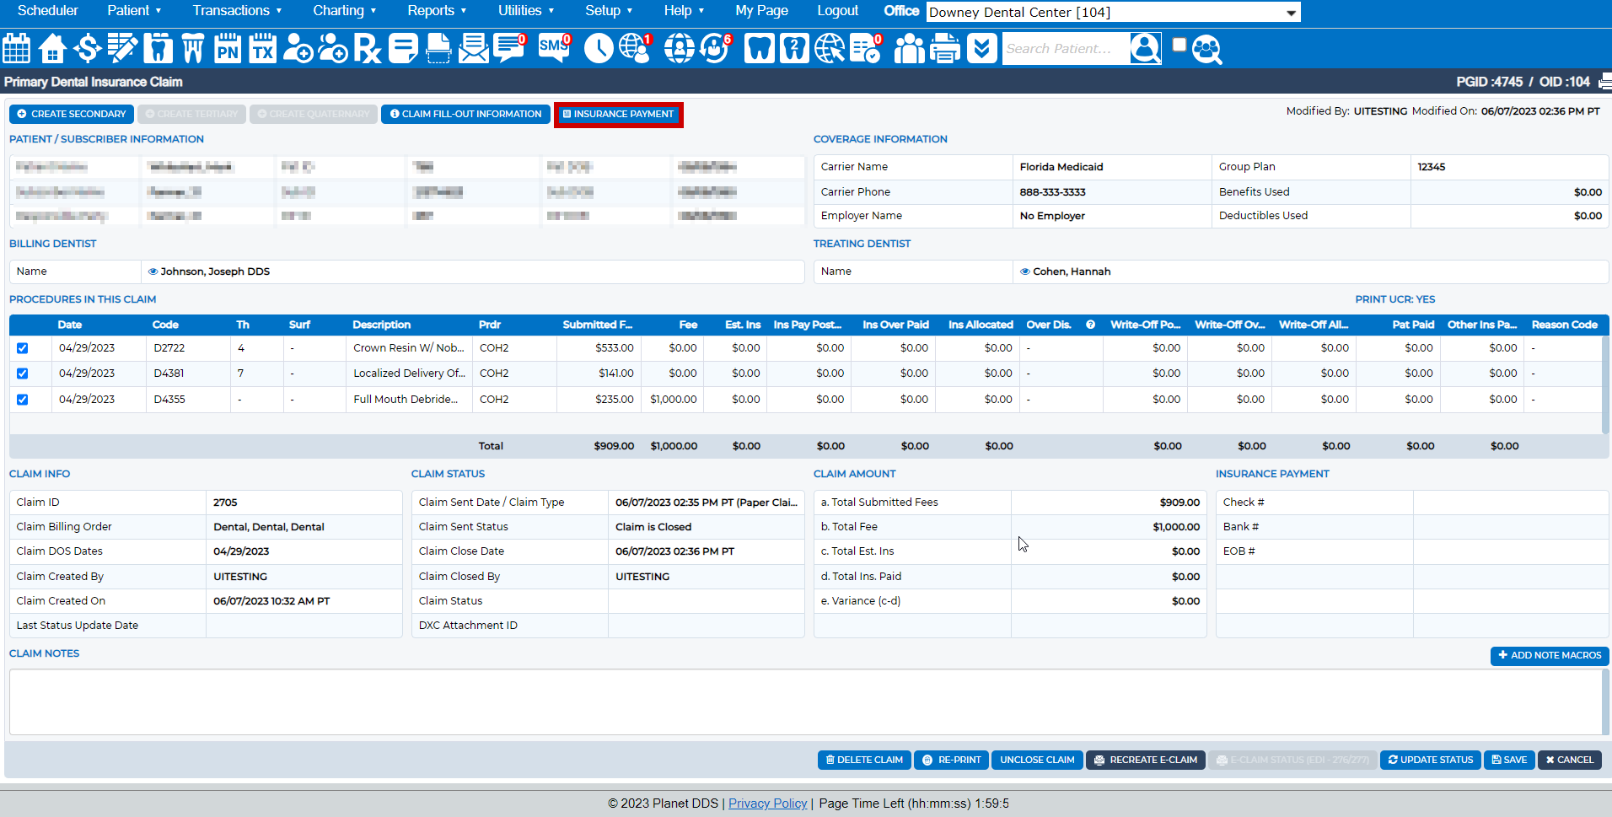Open the Scheduler calendar icon
Screen dimensions: 1612x817
click(16, 48)
